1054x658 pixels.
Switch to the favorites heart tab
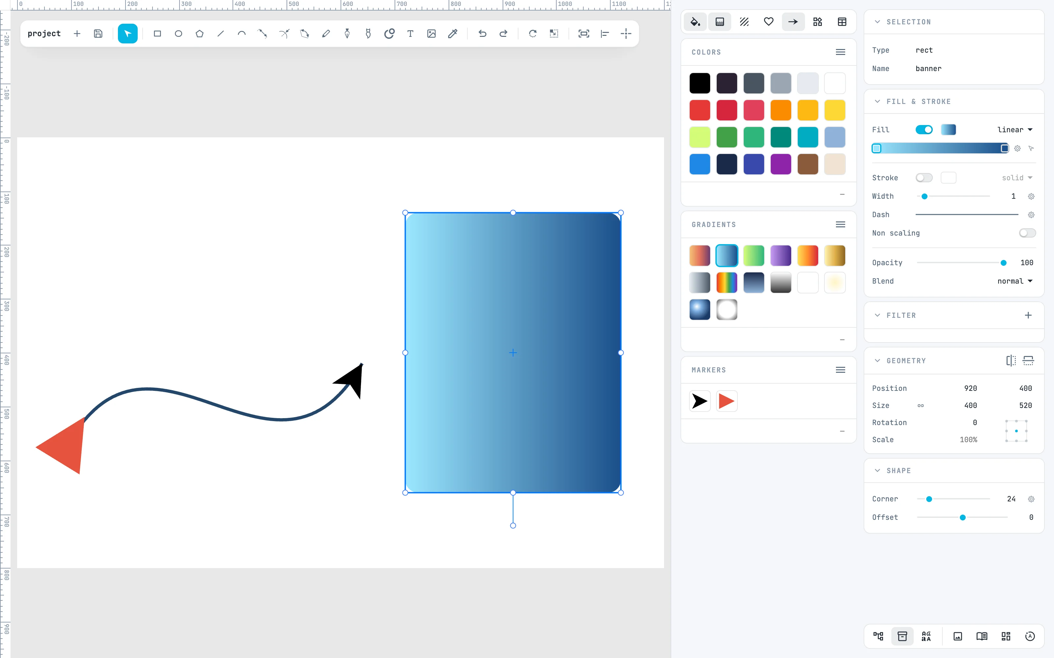coord(768,22)
